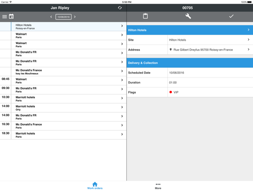Select the work order number 00705 title
Viewport: 253px width, 190px height.
187,8
